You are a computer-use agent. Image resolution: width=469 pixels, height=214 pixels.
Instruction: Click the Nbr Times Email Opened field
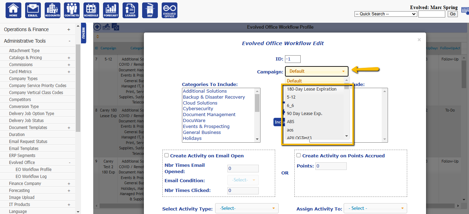[x=243, y=169]
